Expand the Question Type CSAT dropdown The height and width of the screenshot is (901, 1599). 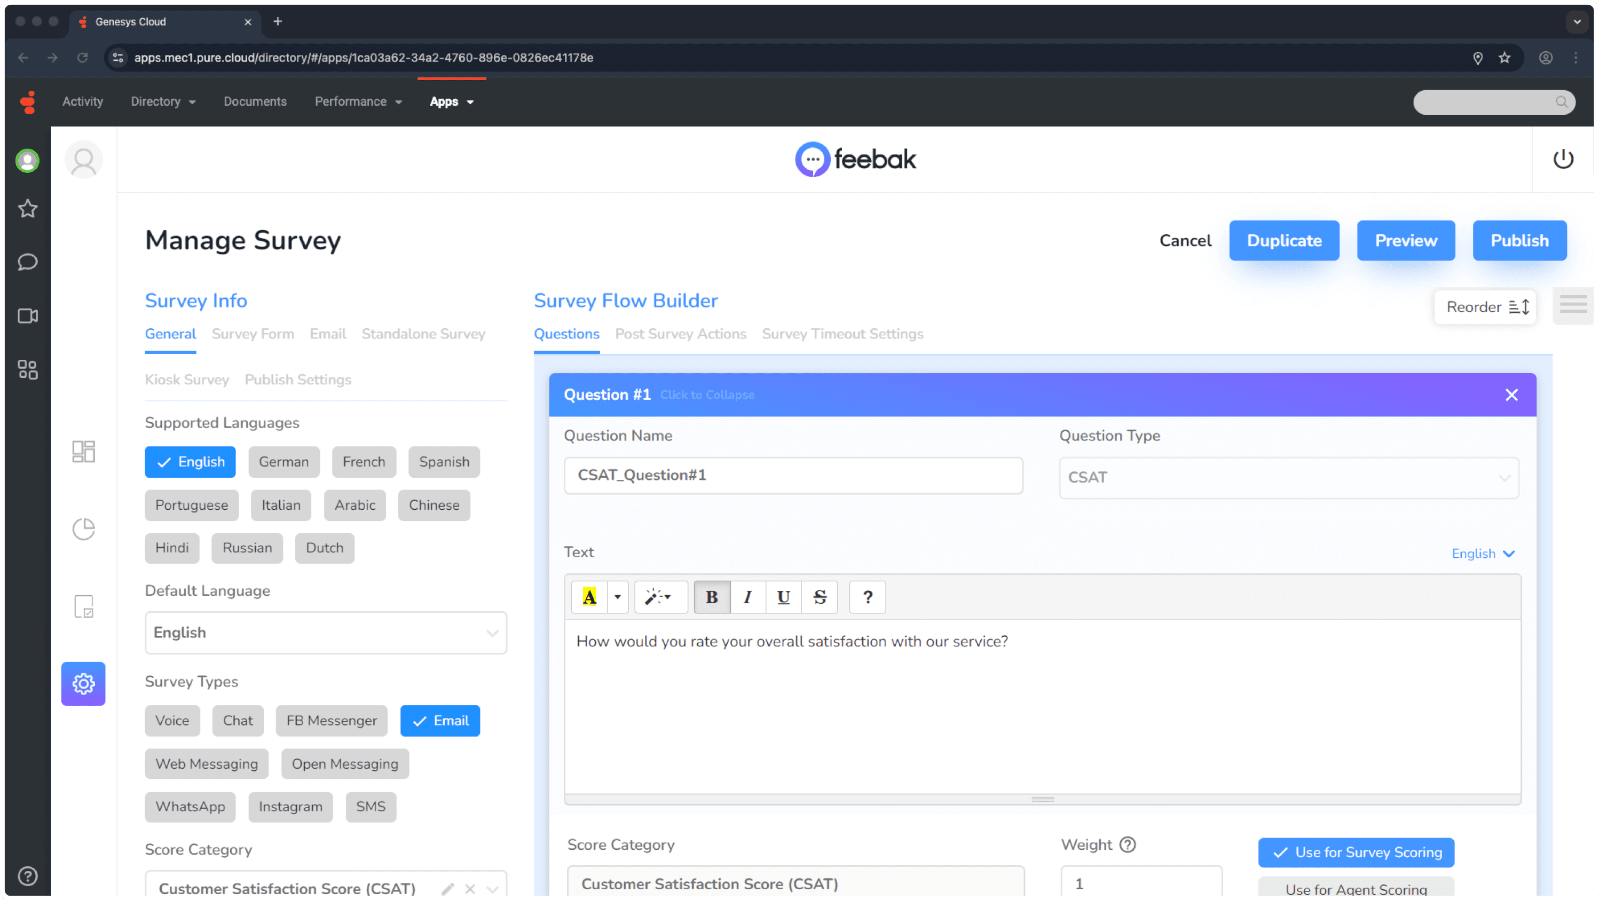click(1289, 477)
